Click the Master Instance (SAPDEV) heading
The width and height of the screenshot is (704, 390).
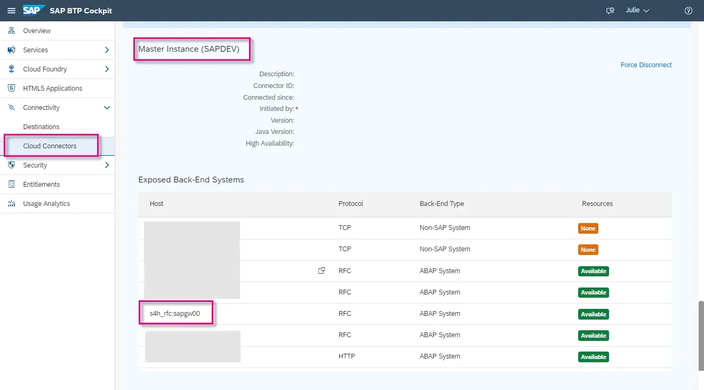tap(189, 49)
